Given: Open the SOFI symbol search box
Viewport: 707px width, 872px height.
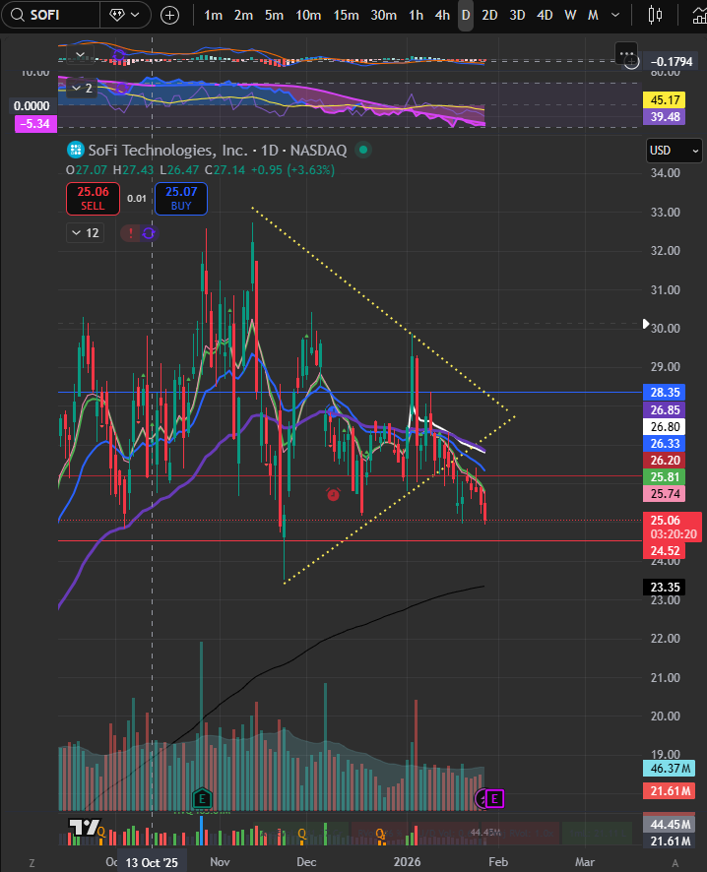Looking at the screenshot, I should [x=50, y=15].
